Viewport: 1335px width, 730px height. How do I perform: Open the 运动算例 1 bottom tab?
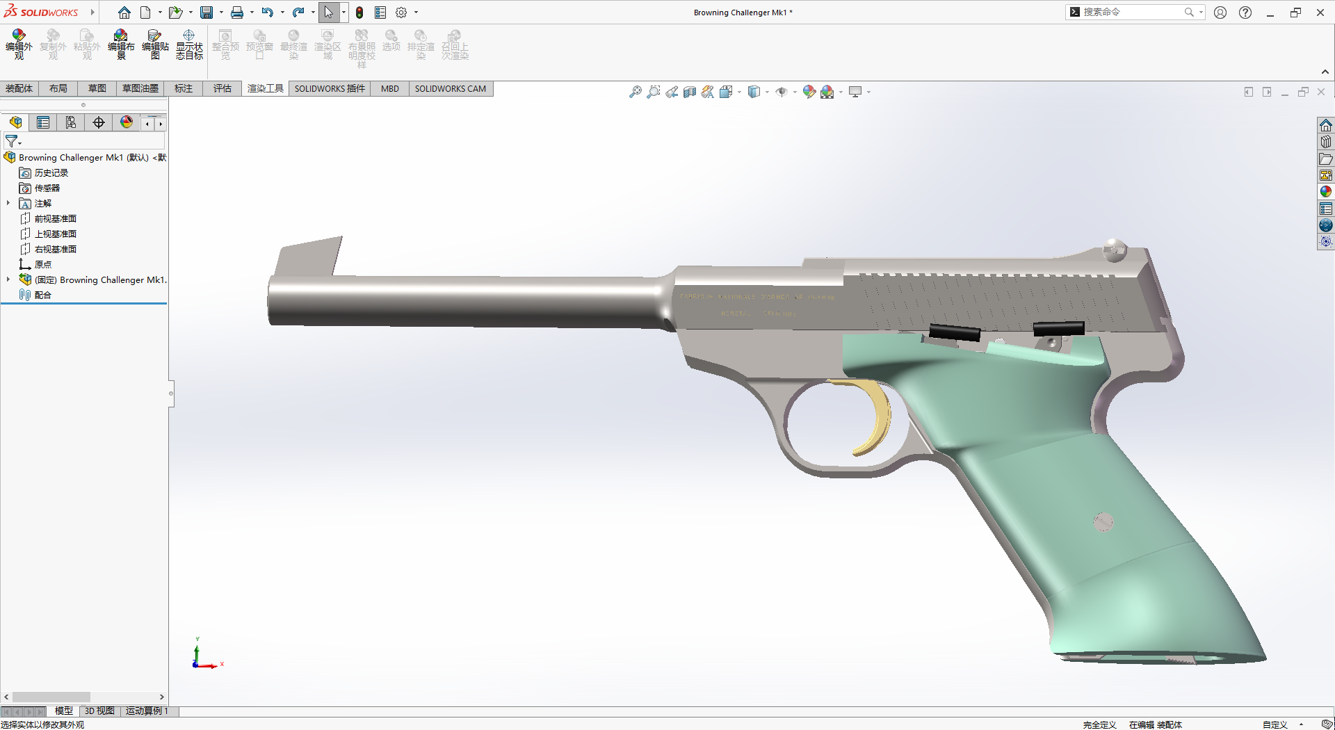point(147,711)
